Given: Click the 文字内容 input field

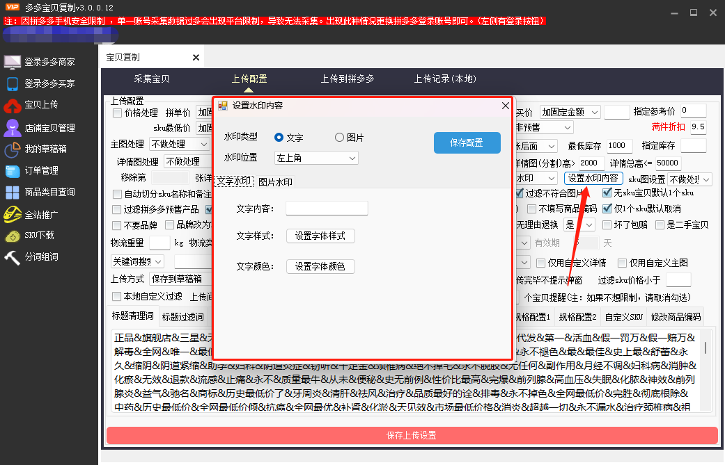Looking at the screenshot, I should pos(327,209).
